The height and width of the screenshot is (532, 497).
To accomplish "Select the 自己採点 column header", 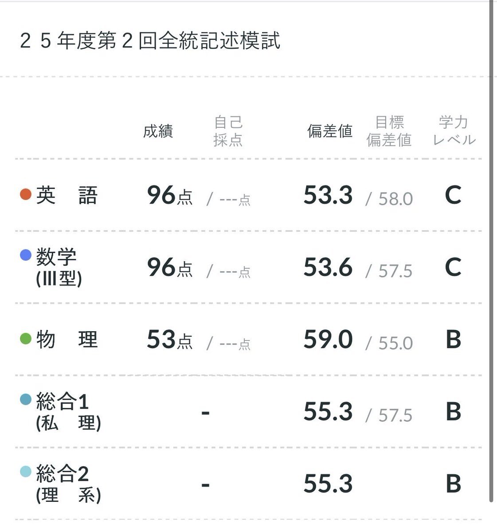I will click(228, 131).
